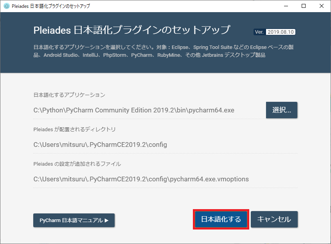The width and height of the screenshot is (331, 244).
Task: Click the Pleiades icon in the title bar
Action: click(x=7, y=6)
